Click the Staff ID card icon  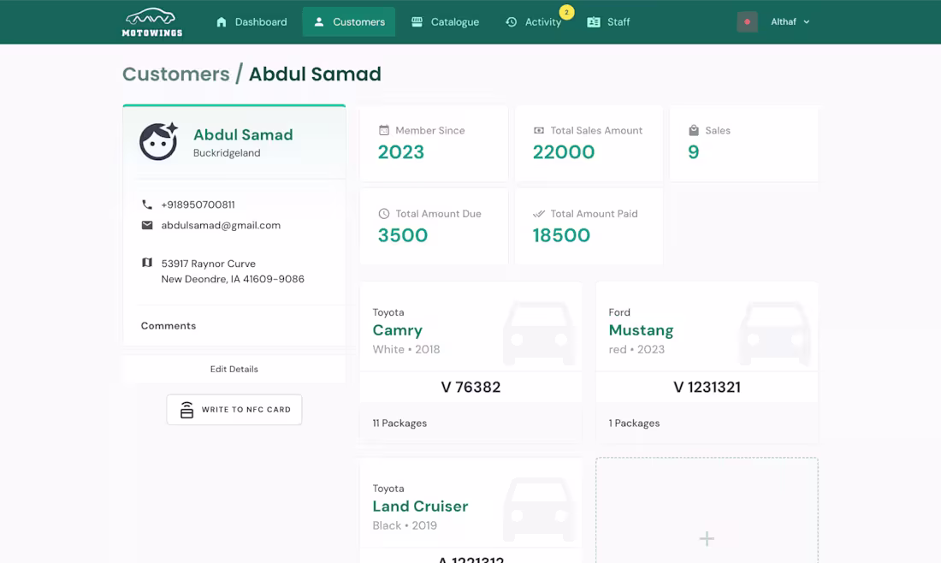[594, 22]
